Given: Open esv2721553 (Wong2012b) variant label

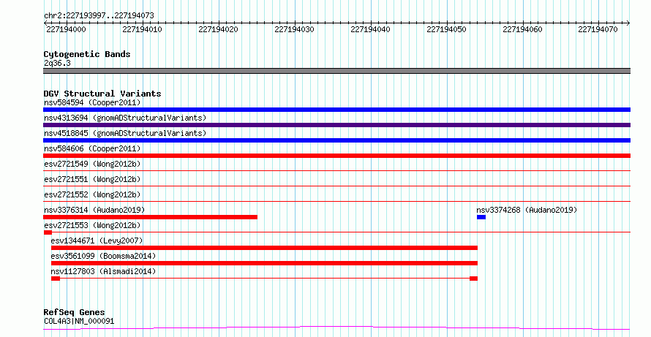Looking at the screenshot, I should point(92,225).
